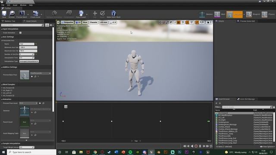Open the details property matrix grid icon
This screenshot has height=155, width=276.
[x=47, y=25]
